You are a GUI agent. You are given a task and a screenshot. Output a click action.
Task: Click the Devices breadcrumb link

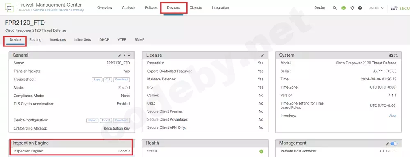point(23,10)
